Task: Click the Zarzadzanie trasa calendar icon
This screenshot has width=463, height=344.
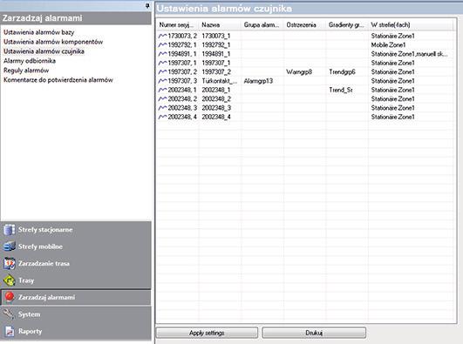Action: (9, 264)
